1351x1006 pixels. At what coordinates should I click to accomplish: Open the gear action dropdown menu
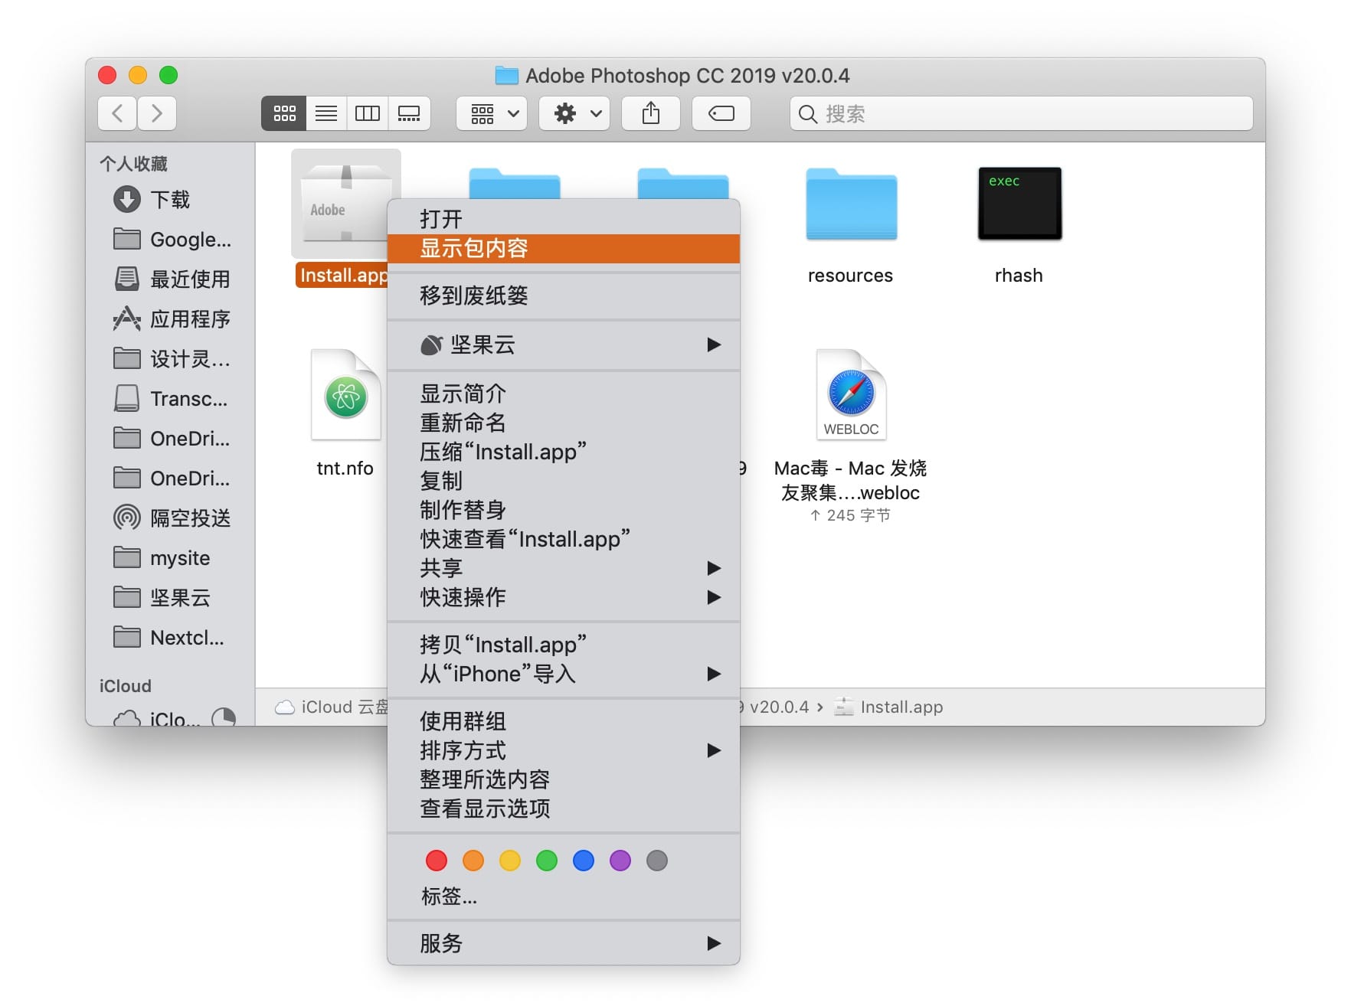(x=574, y=114)
